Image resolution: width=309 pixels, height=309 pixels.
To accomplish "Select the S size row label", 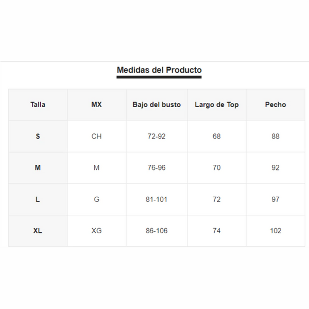I will pyautogui.click(x=38, y=136).
